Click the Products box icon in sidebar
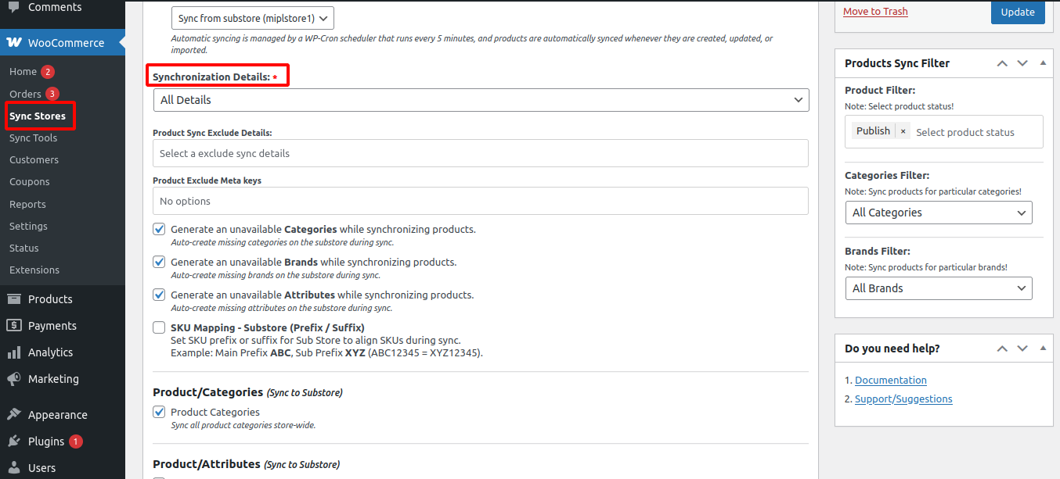The width and height of the screenshot is (1060, 479). (14, 299)
